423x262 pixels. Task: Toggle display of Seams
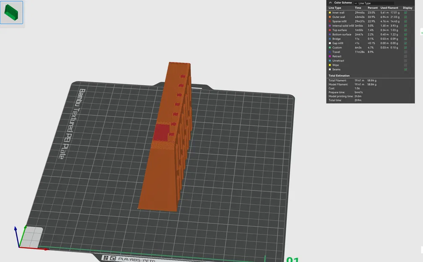[x=405, y=69]
